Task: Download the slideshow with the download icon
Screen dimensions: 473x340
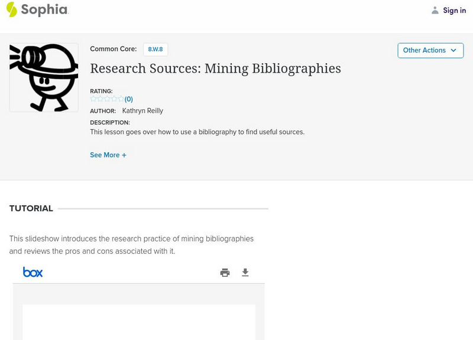Action: [245, 272]
